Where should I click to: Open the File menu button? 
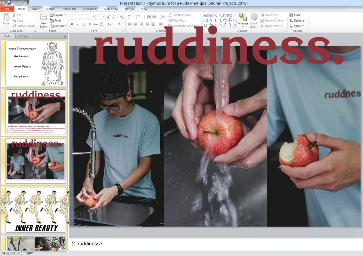pyautogui.click(x=7, y=9)
